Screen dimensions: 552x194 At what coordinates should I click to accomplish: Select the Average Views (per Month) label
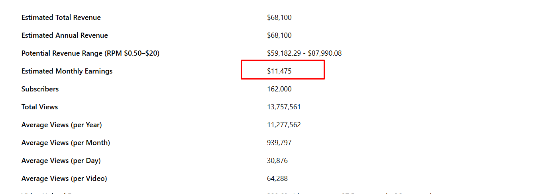(x=65, y=143)
